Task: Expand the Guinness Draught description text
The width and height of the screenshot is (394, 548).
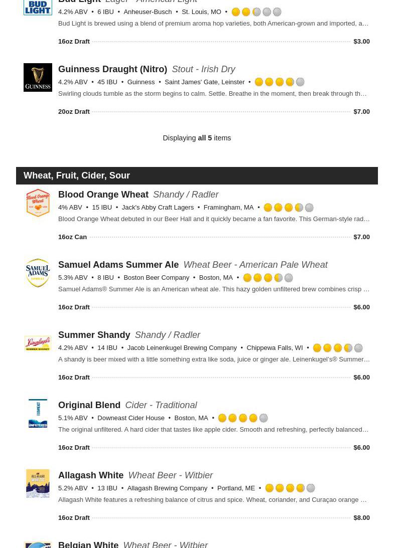Action: point(212,94)
